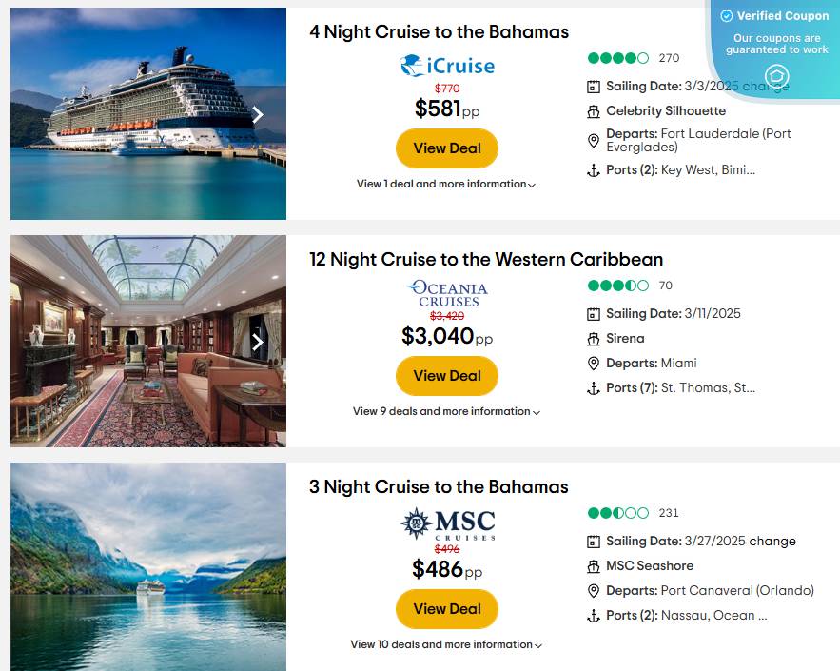Click the ship icon beside Celebrity Silhouette
The width and height of the screenshot is (840, 671).
click(593, 110)
